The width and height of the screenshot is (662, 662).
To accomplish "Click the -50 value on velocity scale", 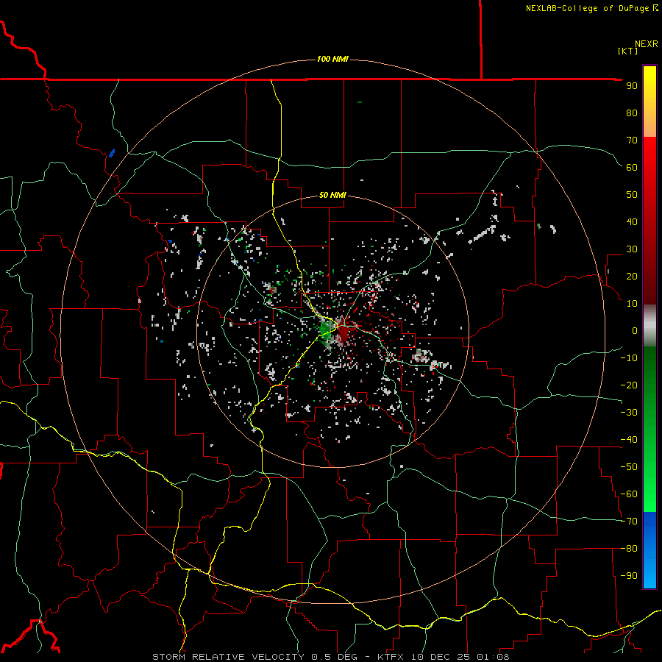I will pos(629,467).
